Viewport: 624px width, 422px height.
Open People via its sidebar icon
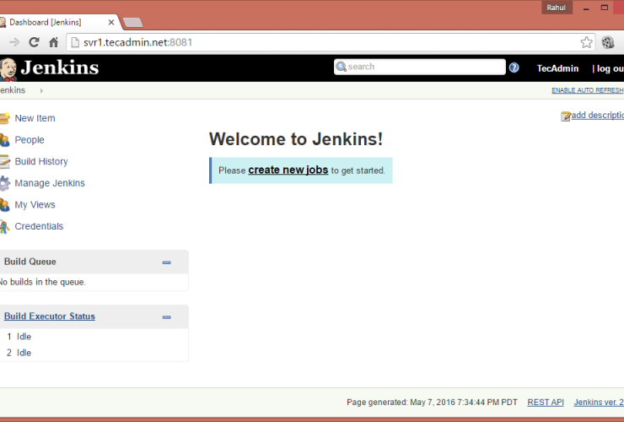[x=4, y=140]
